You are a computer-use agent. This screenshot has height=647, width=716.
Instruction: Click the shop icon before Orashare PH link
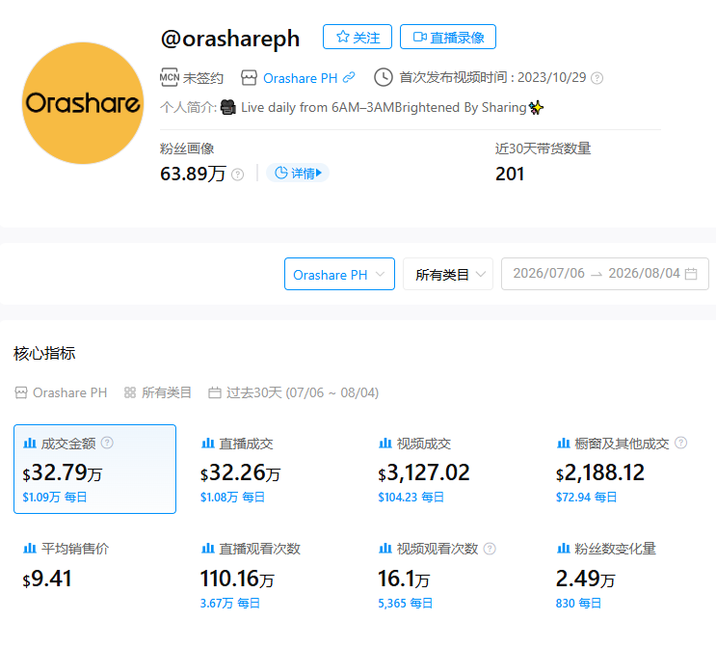pyautogui.click(x=249, y=78)
